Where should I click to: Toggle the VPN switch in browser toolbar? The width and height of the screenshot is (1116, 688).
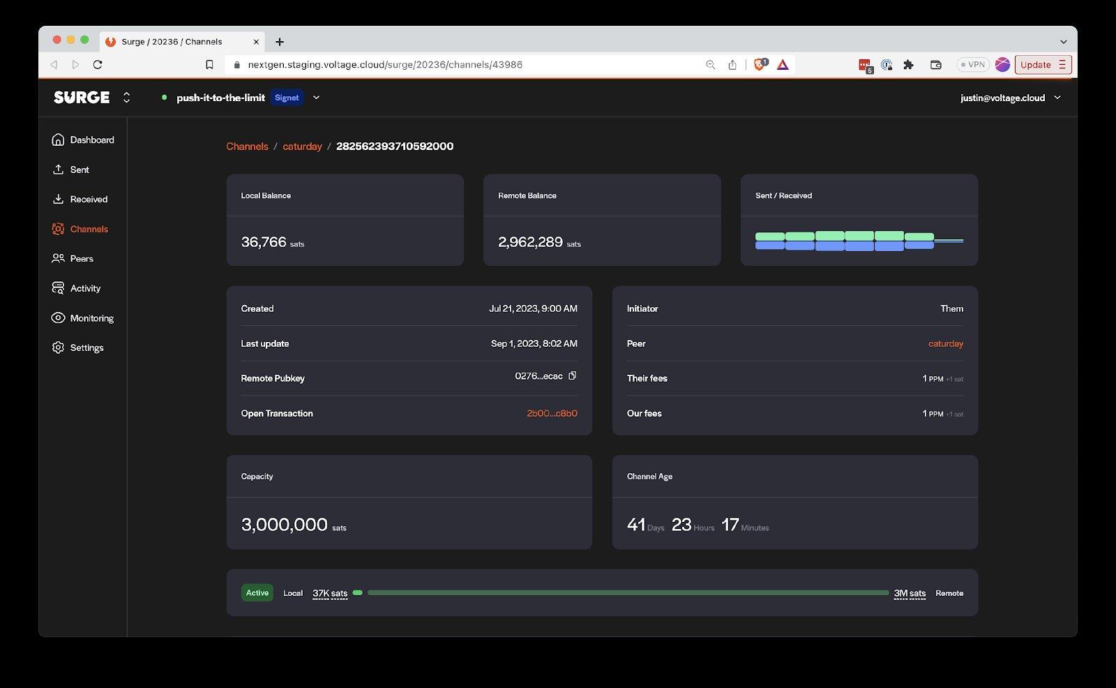973,65
